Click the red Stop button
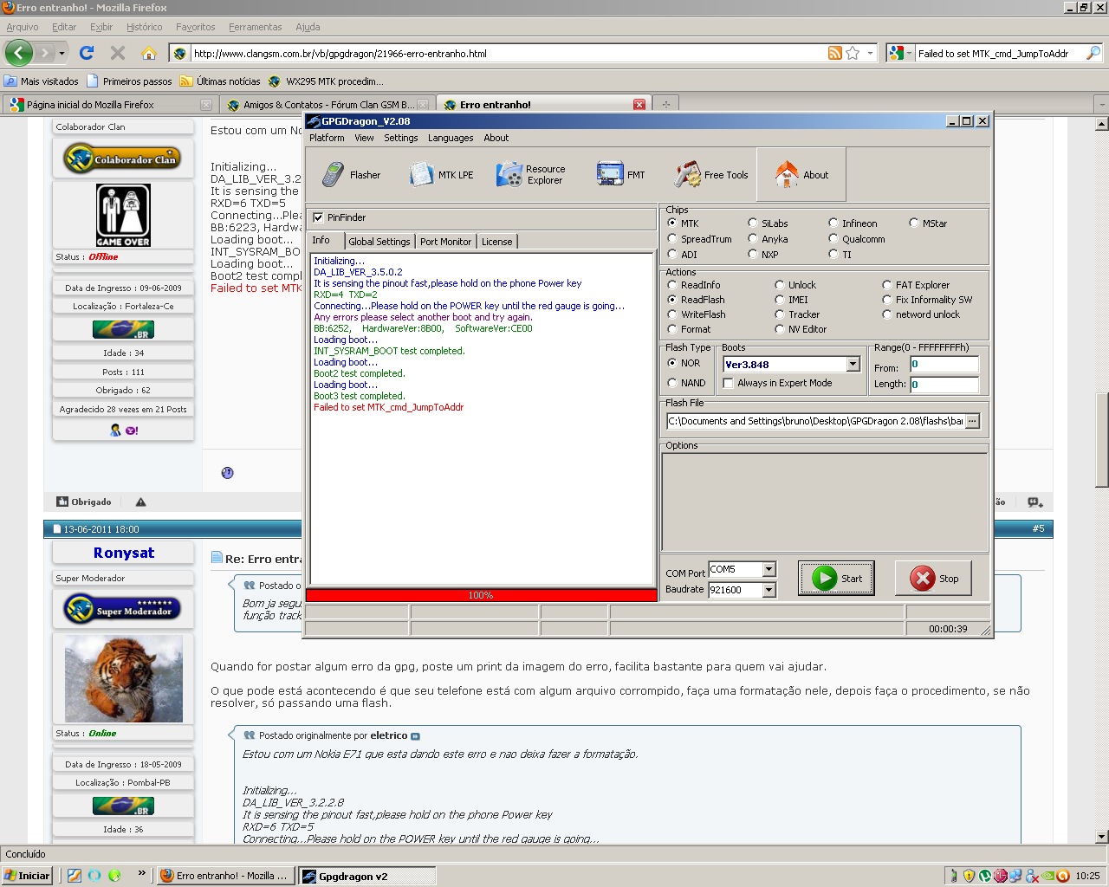The height and width of the screenshot is (887, 1109). [933, 578]
